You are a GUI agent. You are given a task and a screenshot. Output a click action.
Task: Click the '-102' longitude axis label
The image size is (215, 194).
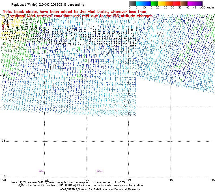coord(45,180)
